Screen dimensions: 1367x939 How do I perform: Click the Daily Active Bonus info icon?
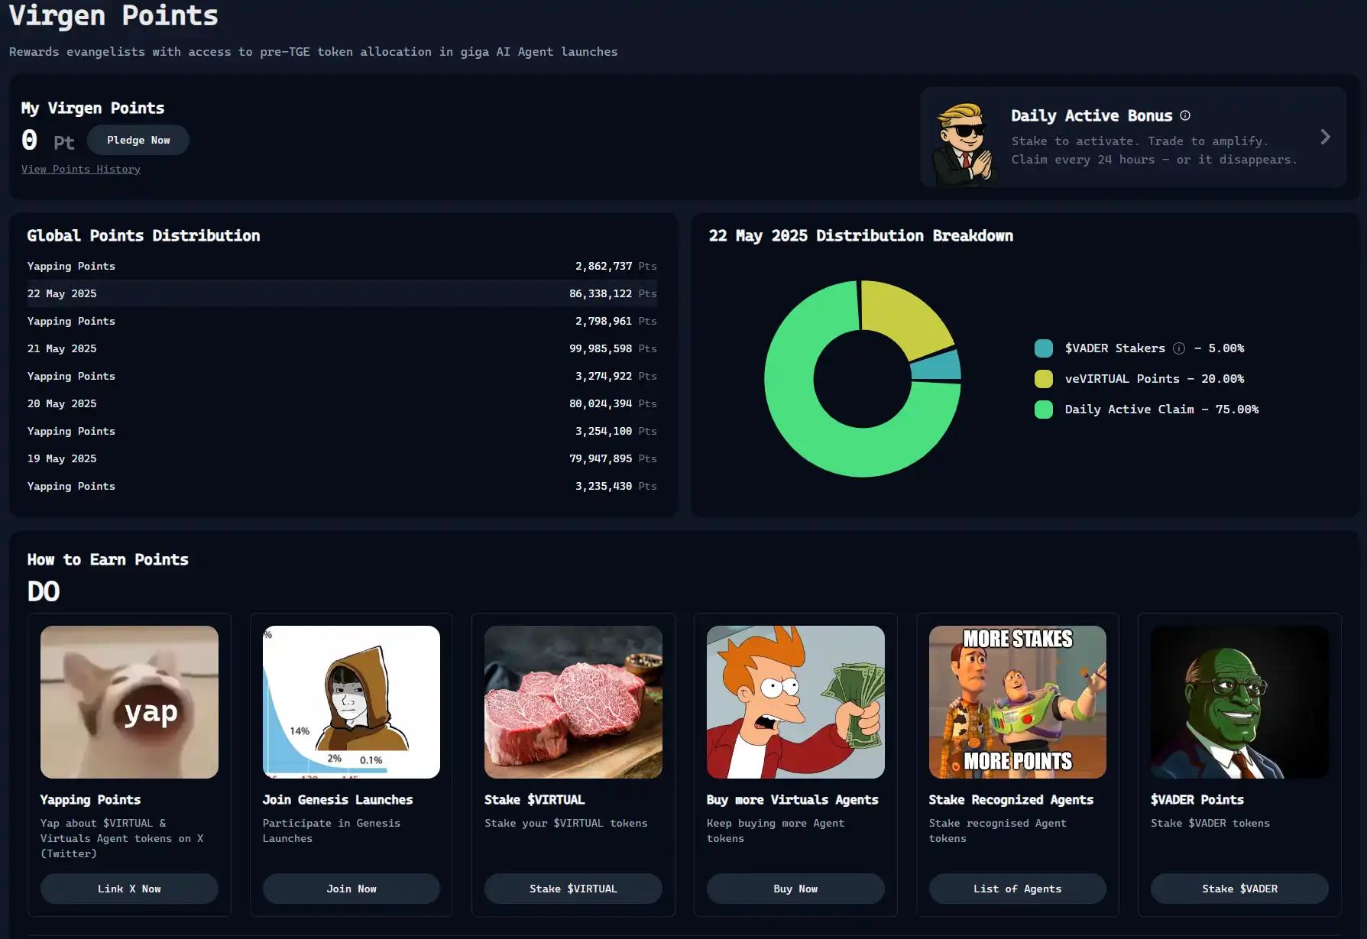pos(1185,116)
